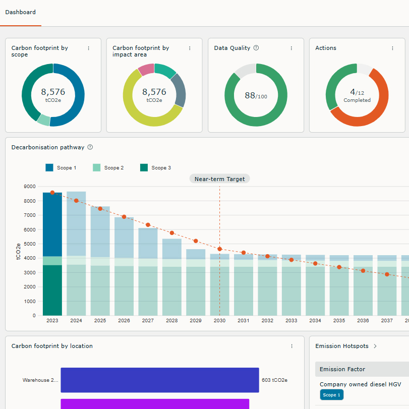
Task: Open the kebab menu on Carbon footprint by location
Action: (x=291, y=346)
